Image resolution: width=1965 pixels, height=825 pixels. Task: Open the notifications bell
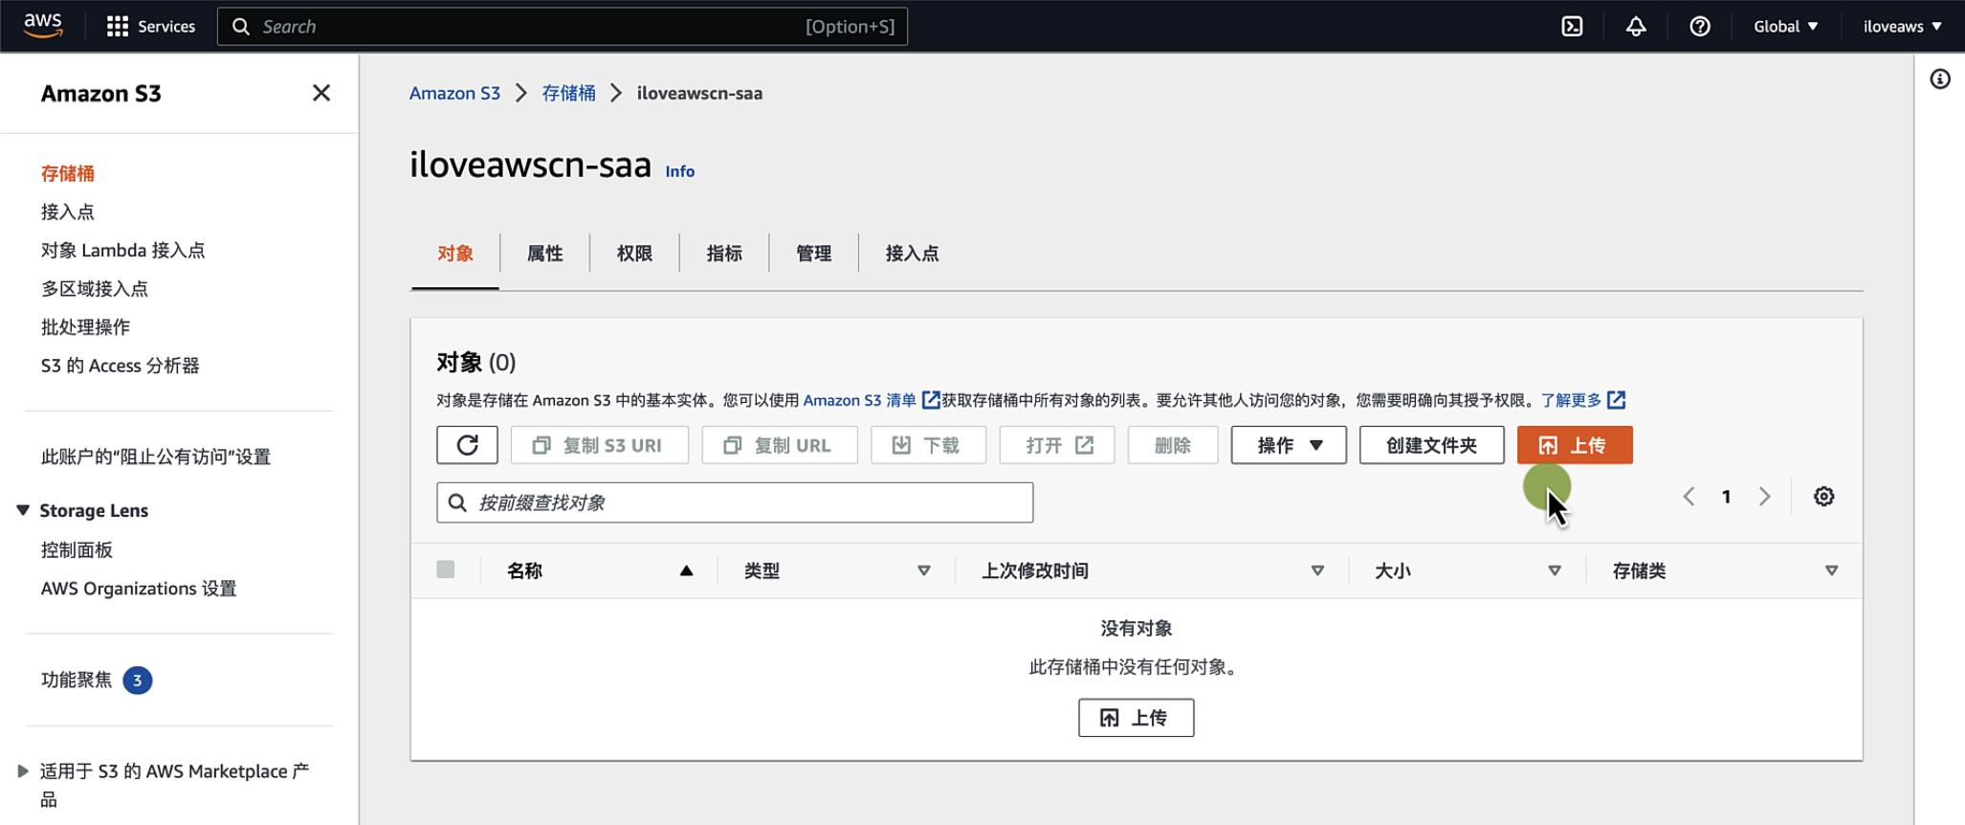tap(1636, 26)
